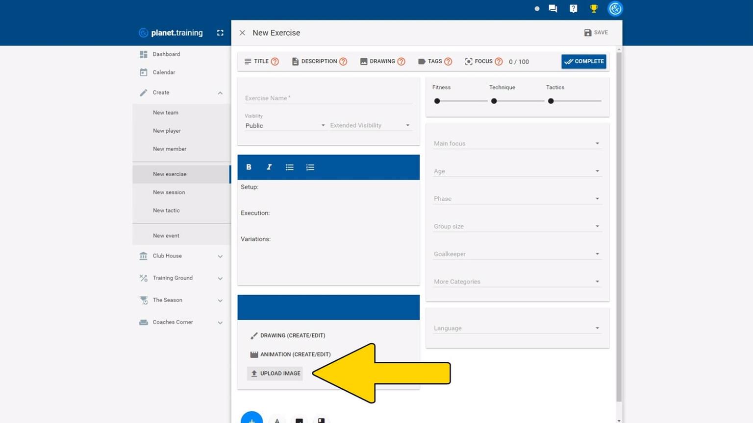Insert a bulleted list in description

(x=290, y=167)
